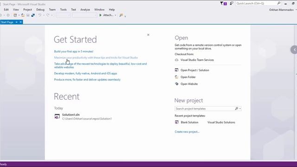Image resolution: width=297 pixels, height=167 pixels.
Task: Click the Find in Files toolbar icon
Action: pyautogui.click(x=121, y=15)
